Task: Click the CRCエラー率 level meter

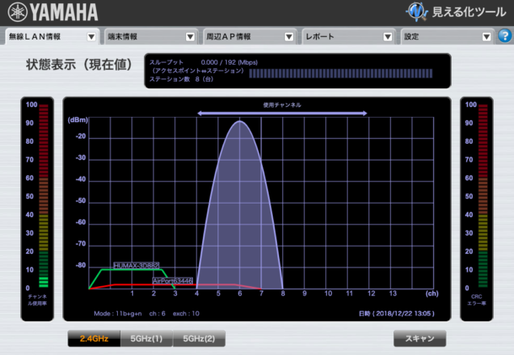Action: (483, 196)
